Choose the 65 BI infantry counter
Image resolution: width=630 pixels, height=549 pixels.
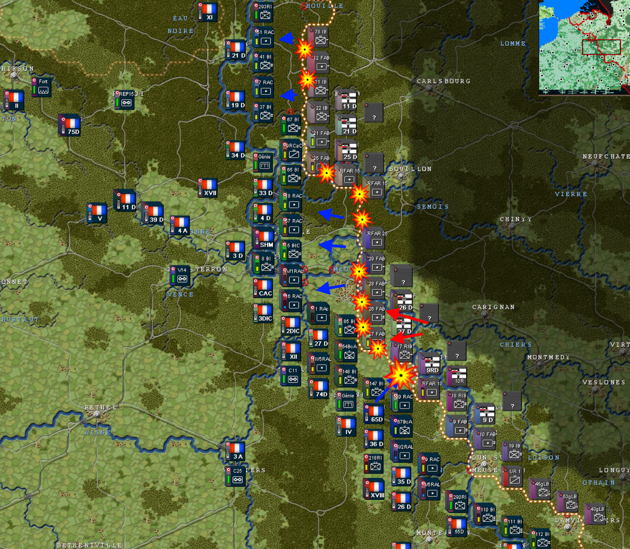tap(291, 175)
